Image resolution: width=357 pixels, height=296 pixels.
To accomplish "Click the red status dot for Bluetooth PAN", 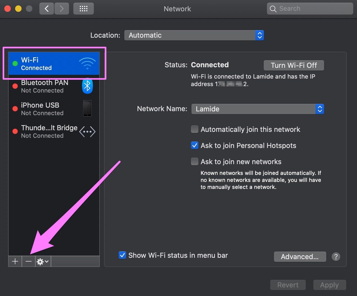I will pyautogui.click(x=15, y=86).
